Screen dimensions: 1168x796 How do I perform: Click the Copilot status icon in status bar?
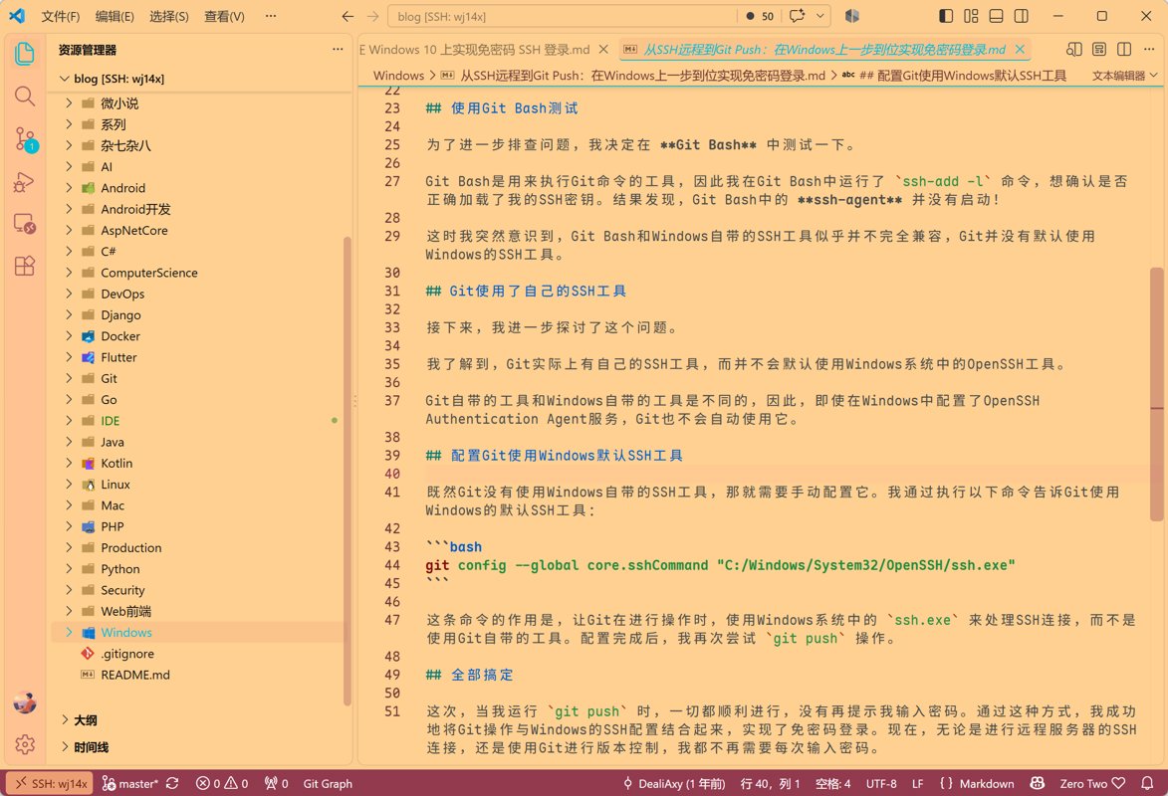pos(1037,783)
